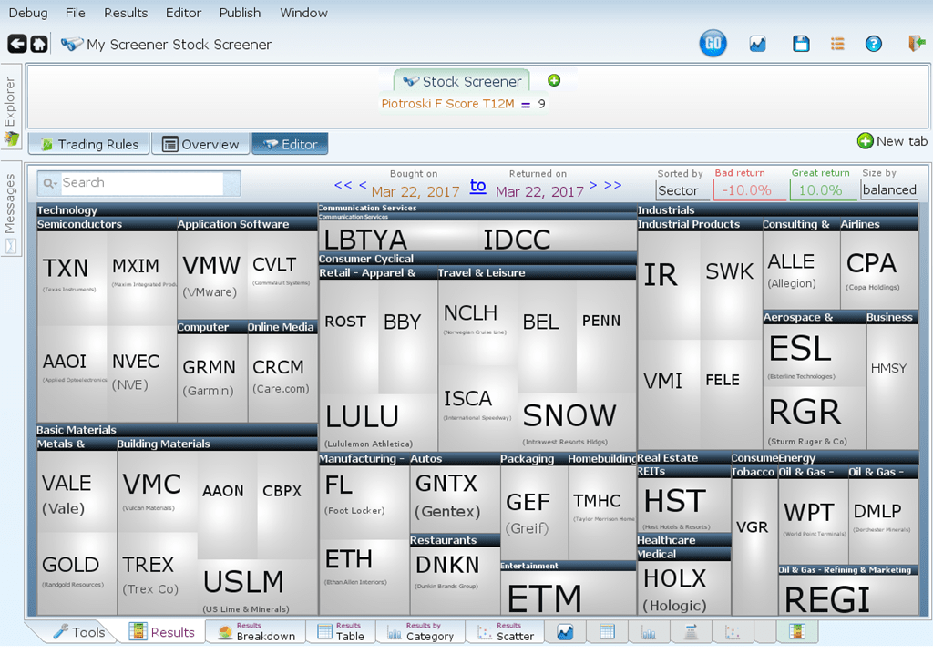Open the Window menu
The width and height of the screenshot is (933, 664).
pos(303,13)
